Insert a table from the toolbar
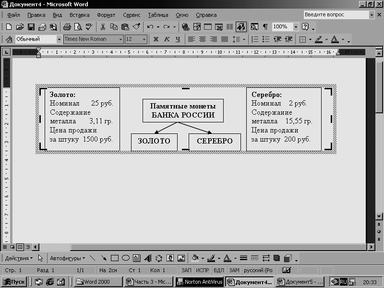Image resolution: width=384 pixels, height=288 pixels. click(x=208, y=27)
